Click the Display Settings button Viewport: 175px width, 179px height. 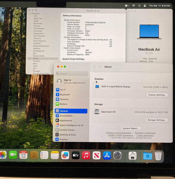pyautogui.click(x=157, y=95)
